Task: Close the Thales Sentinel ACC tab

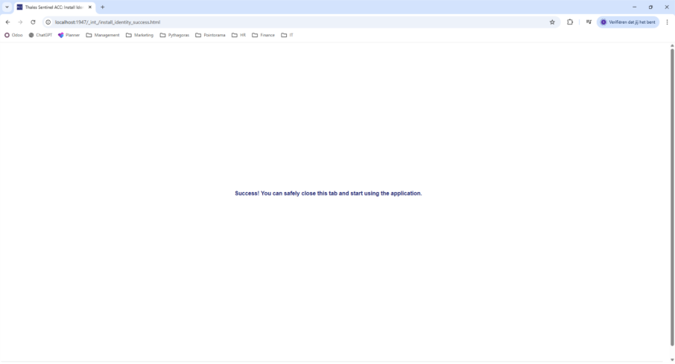Action: coord(90,7)
